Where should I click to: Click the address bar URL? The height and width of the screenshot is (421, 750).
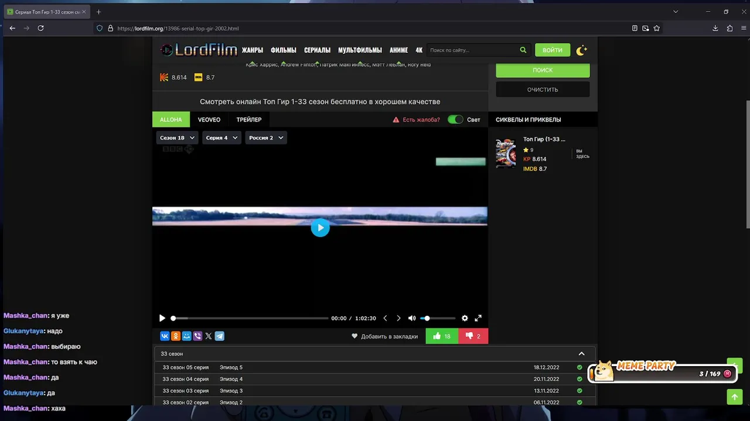click(x=178, y=28)
